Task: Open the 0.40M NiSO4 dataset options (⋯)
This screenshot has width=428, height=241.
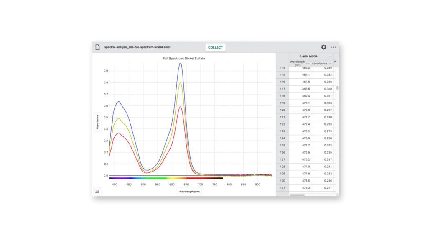Action: pos(331,55)
